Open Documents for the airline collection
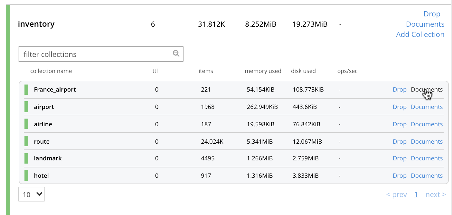452x215 pixels. click(x=427, y=124)
